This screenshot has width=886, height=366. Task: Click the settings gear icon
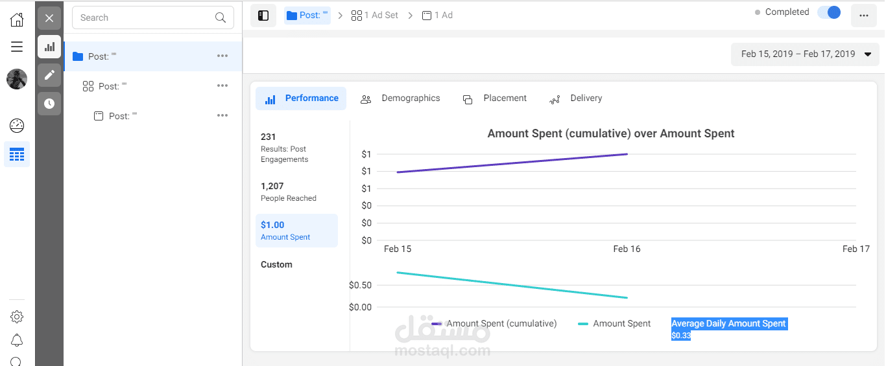click(x=17, y=317)
